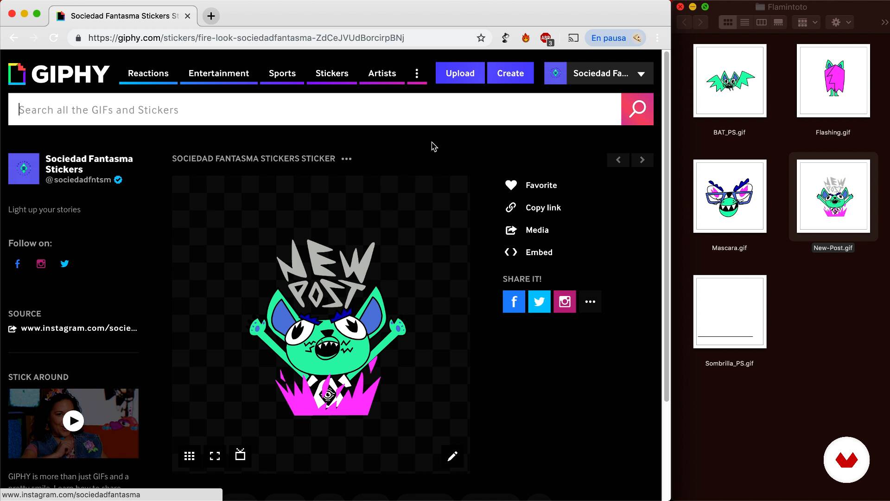Viewport: 890px width, 501px height.
Task: Switch Finder to gallery view
Action: pyautogui.click(x=778, y=22)
